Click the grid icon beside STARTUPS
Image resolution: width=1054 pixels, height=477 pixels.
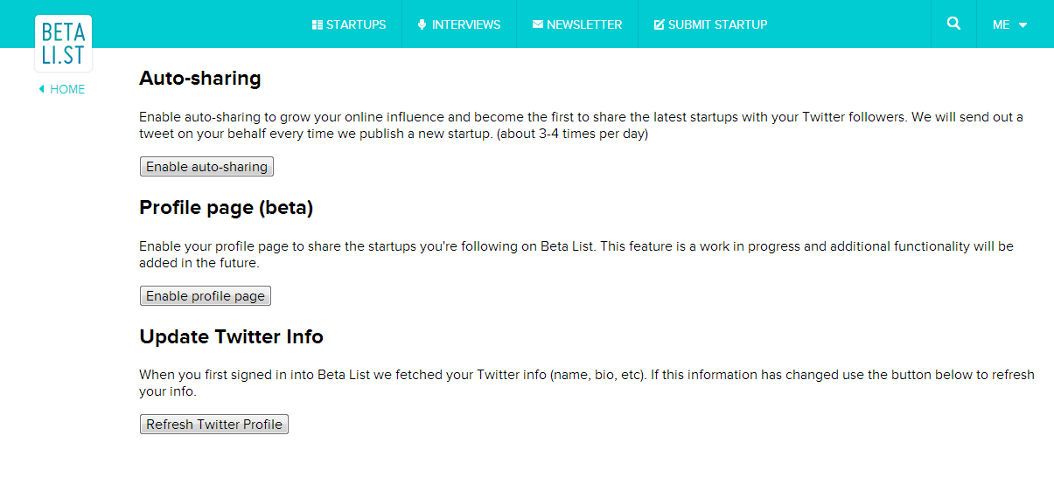pos(318,24)
